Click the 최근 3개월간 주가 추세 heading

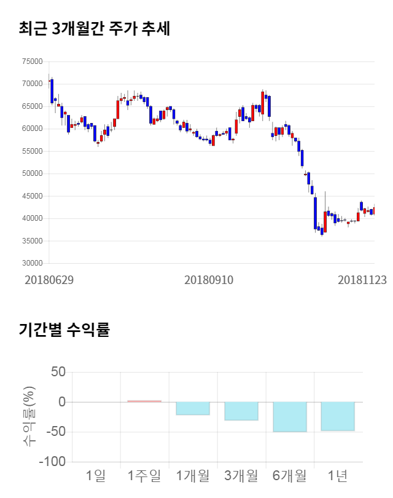(x=95, y=28)
